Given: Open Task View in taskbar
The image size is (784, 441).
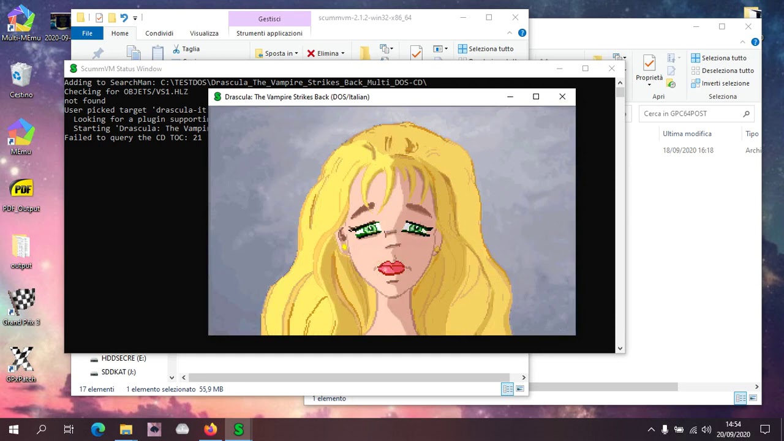Looking at the screenshot, I should [69, 429].
